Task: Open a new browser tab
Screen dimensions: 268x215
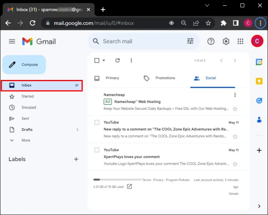Action: pos(103,10)
